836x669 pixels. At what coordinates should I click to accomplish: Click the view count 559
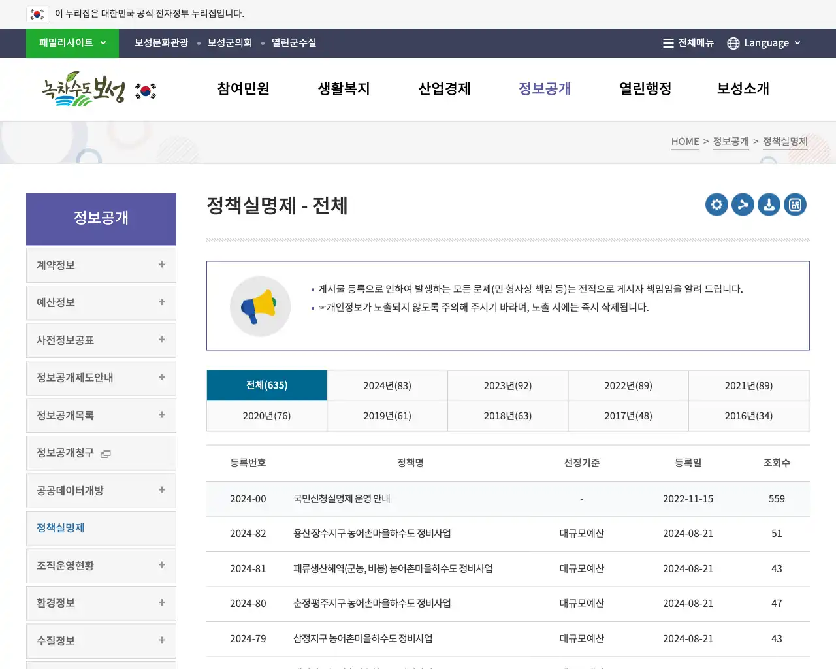coord(777,499)
